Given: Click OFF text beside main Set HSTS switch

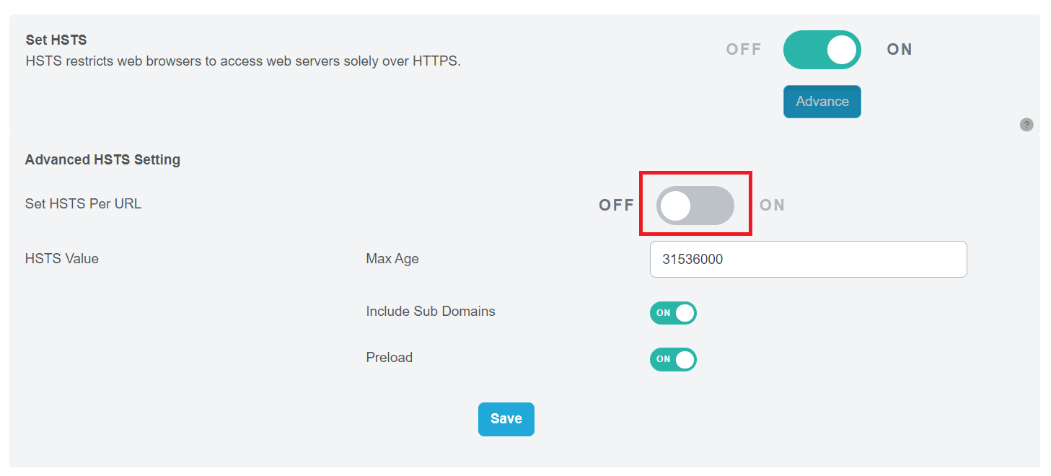Looking at the screenshot, I should click(x=744, y=50).
